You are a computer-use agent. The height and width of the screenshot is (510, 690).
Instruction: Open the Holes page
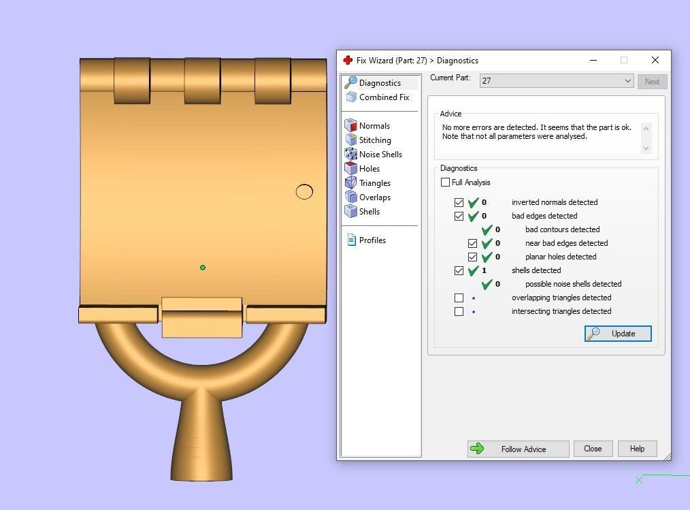369,169
